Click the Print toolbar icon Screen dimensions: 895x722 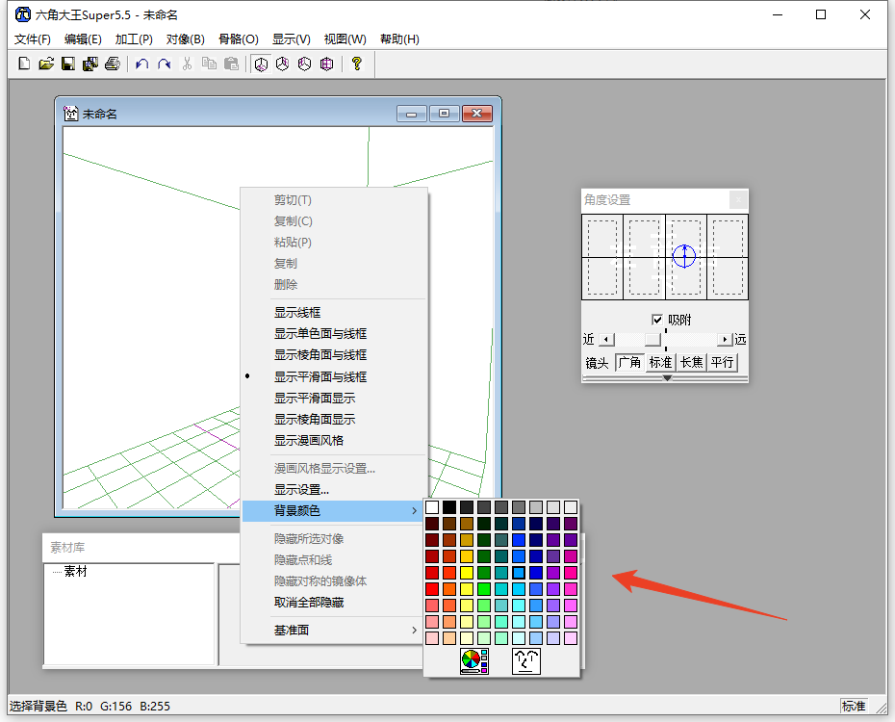pos(113,64)
